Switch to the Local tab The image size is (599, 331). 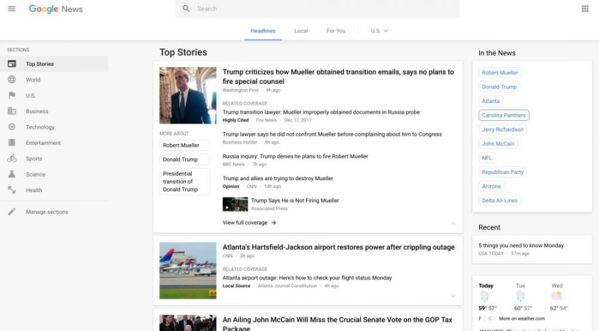[301, 31]
